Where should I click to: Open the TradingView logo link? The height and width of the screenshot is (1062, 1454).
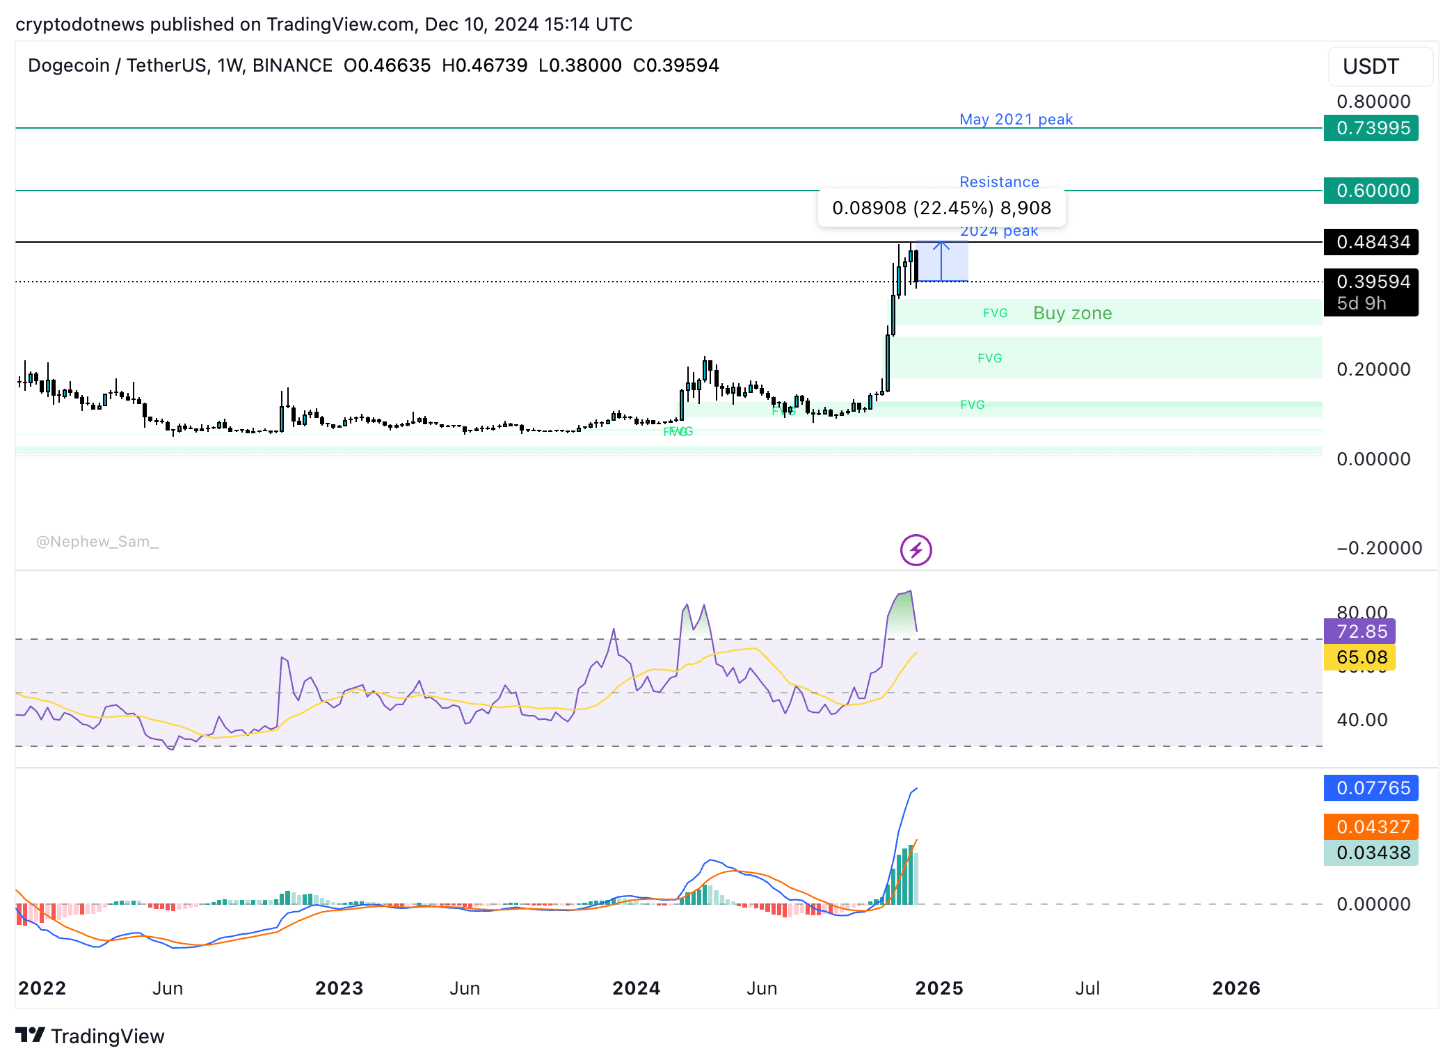pyautogui.click(x=90, y=1036)
